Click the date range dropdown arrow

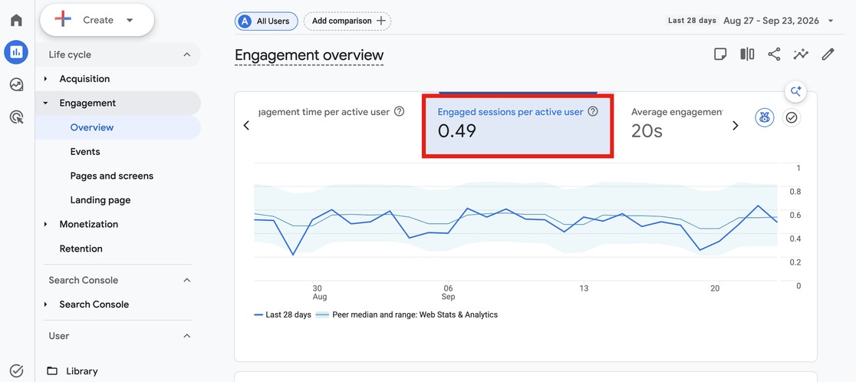pyautogui.click(x=831, y=21)
